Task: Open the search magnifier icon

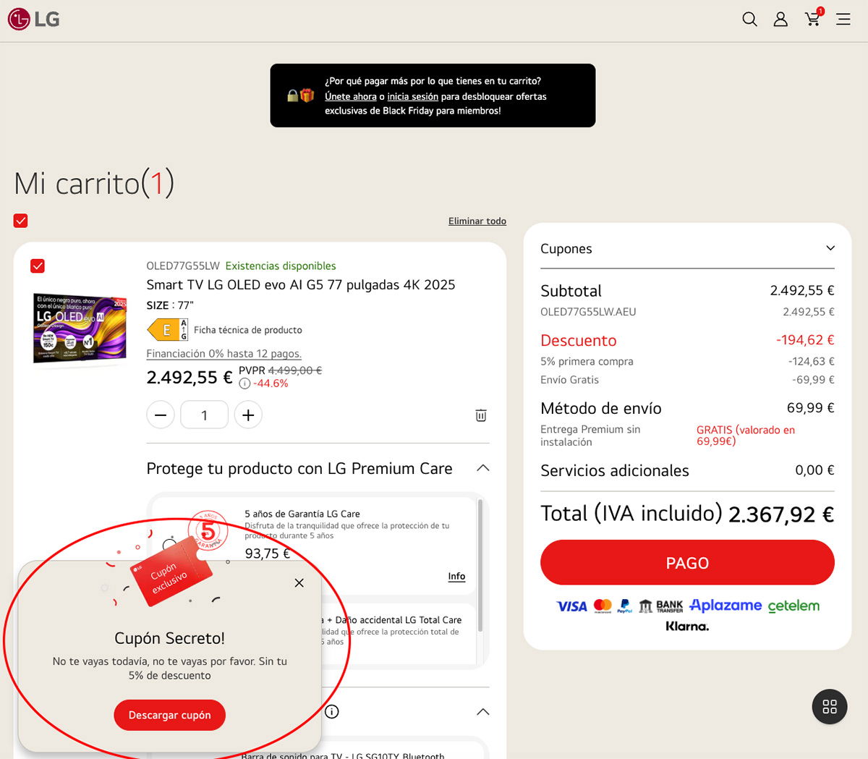Action: tap(749, 20)
